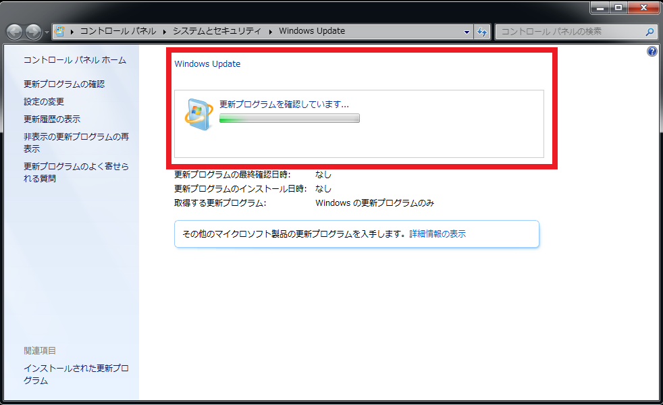Viewport: 663px width, 405px height.
Task: Click the Control Panel icon in address bar
Action: (60, 31)
